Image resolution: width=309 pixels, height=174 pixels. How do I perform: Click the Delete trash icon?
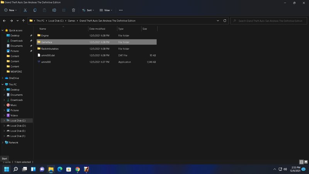point(73,10)
